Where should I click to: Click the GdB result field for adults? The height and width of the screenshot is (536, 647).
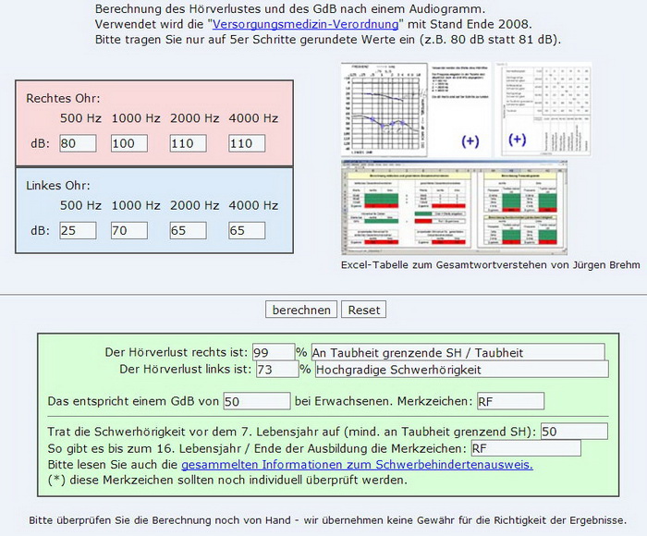(x=256, y=401)
